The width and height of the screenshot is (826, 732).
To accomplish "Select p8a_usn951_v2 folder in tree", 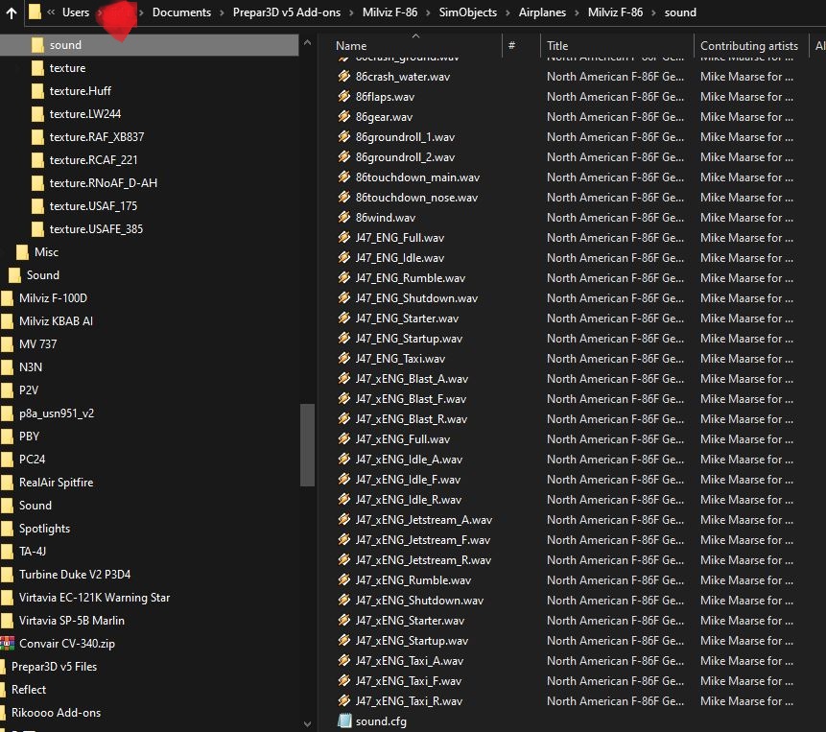I will click(57, 413).
